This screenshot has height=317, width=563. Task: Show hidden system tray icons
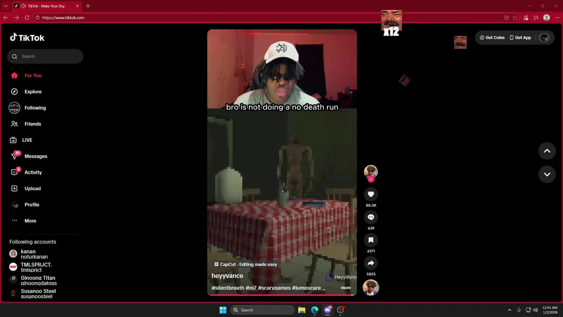pyautogui.click(x=509, y=310)
